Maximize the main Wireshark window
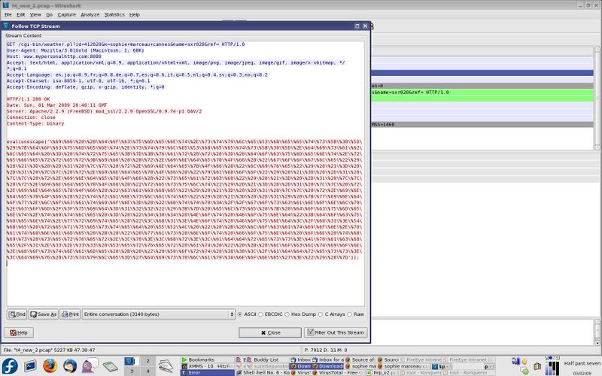The width and height of the screenshot is (602, 376). 588,5
